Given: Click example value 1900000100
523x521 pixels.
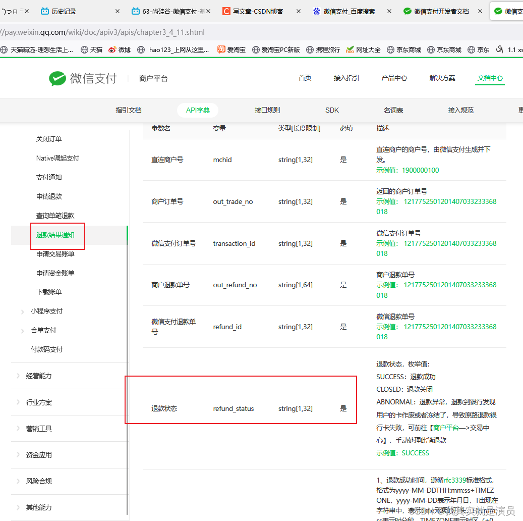Looking at the screenshot, I should click(x=420, y=170).
